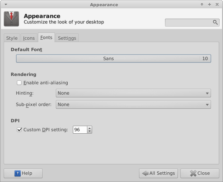
Task: Open the Icons tab
Action: (29, 38)
